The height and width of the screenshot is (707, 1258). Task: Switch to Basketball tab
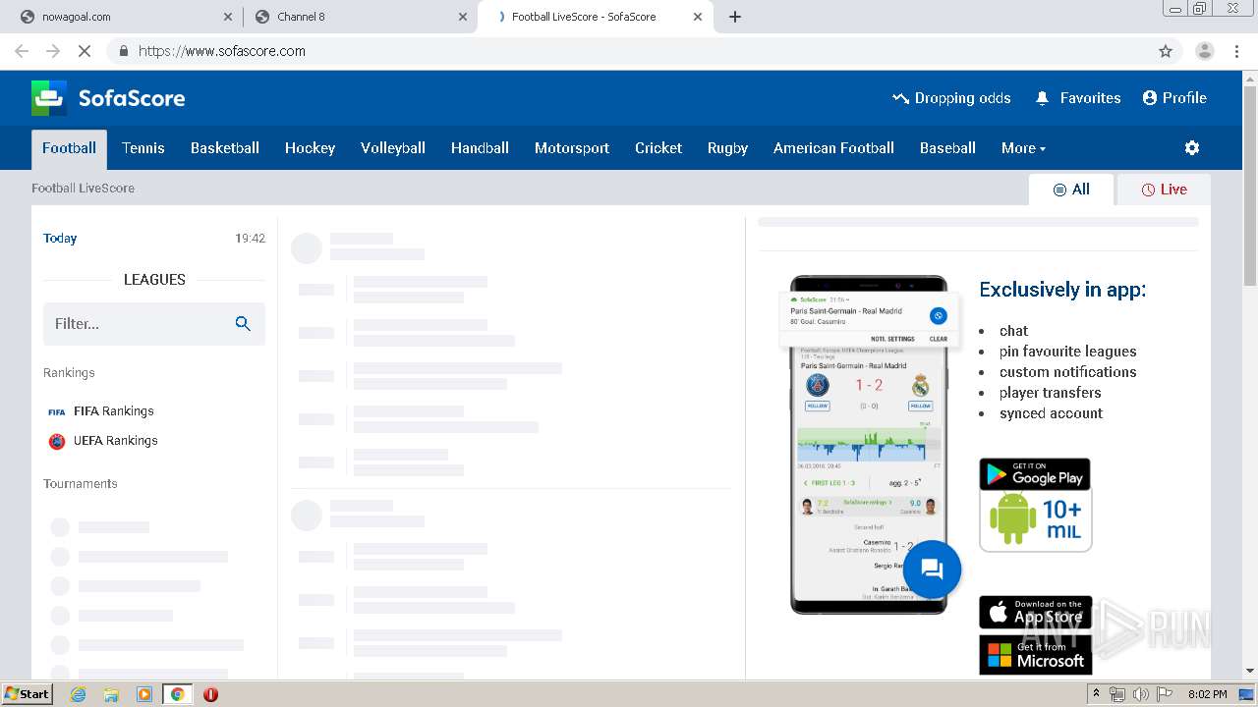pos(225,148)
